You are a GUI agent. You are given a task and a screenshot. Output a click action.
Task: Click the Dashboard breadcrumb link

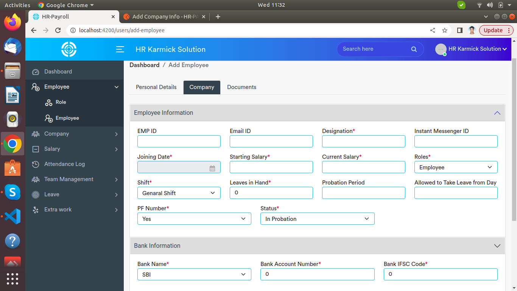pos(144,65)
